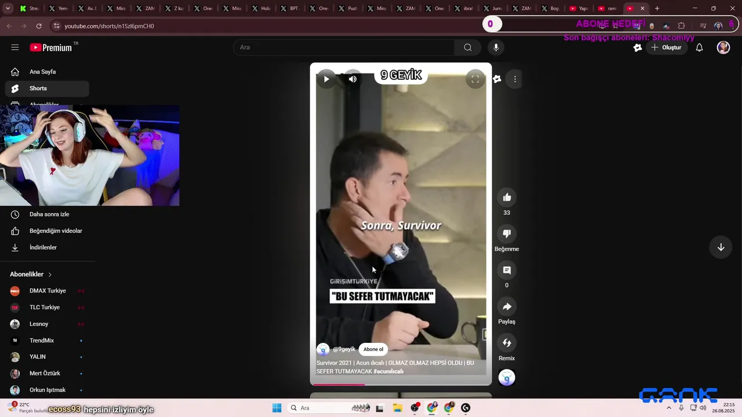
Task: Play the short with the play button
Action: [326, 79]
